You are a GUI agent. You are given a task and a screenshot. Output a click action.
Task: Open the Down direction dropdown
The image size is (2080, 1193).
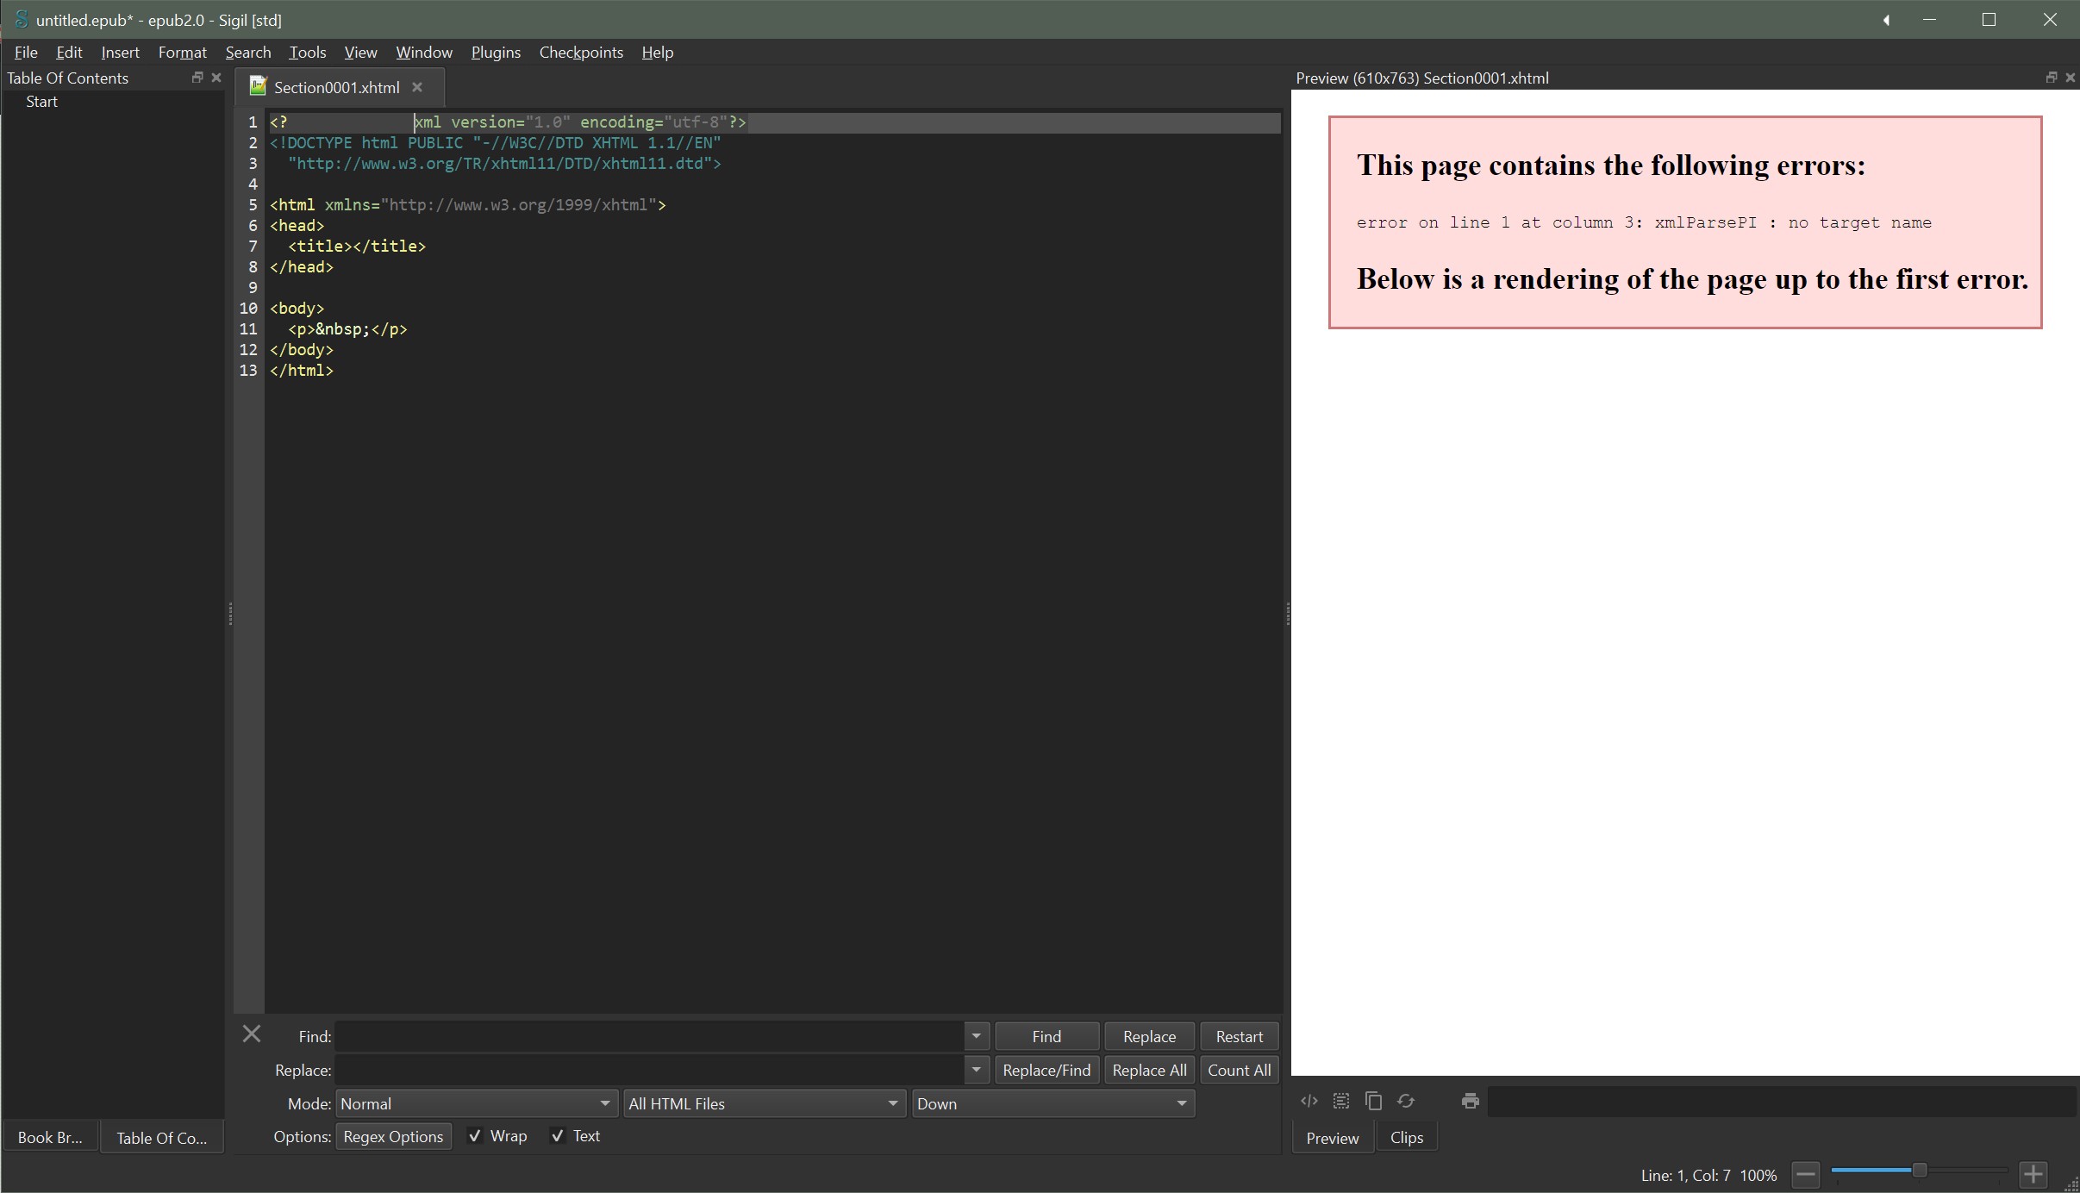[x=1052, y=1103]
